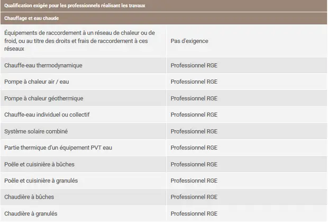Image resolution: width=328 pixels, height=222 pixels.
Task: Select "Professionnel RGE" beside Poêle et cuisinière à granulés
Action: 194,181
